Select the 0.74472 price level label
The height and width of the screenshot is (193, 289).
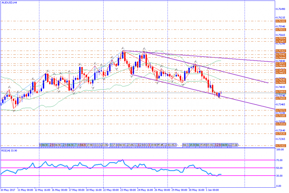[281, 73]
